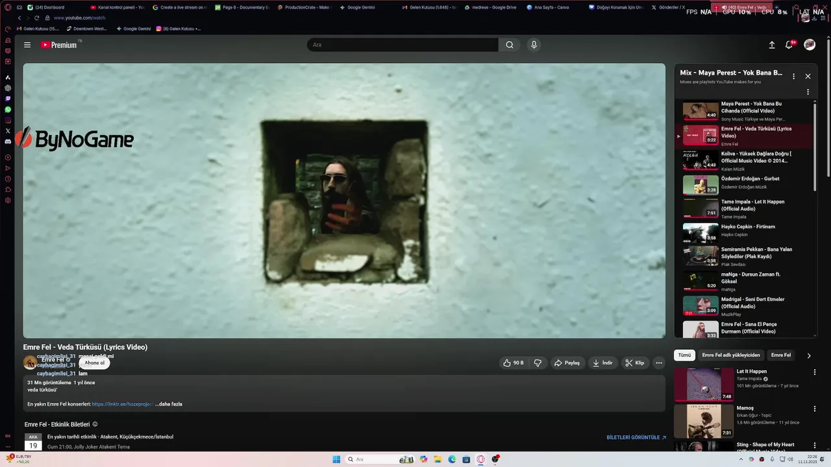This screenshot has height=467, width=831.
Task: Play maNga - Dursun Zaman item
Action: pos(745,281)
